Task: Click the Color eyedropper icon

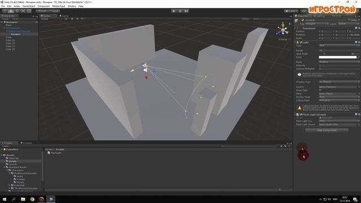Action: (359, 57)
